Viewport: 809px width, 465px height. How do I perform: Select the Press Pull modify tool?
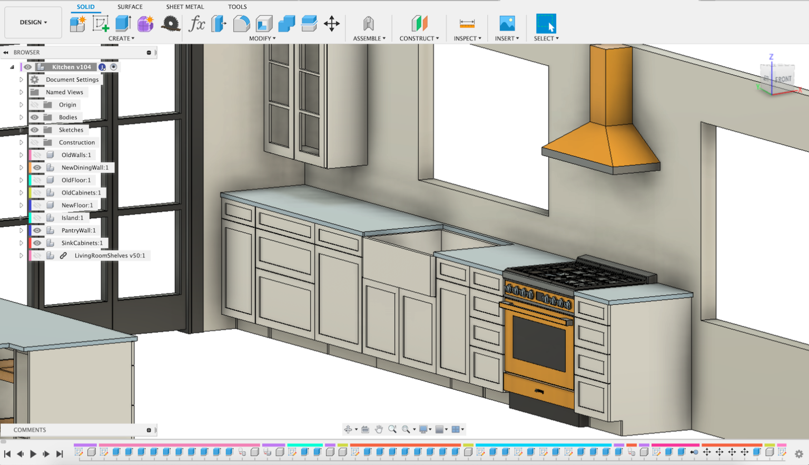pyautogui.click(x=218, y=23)
